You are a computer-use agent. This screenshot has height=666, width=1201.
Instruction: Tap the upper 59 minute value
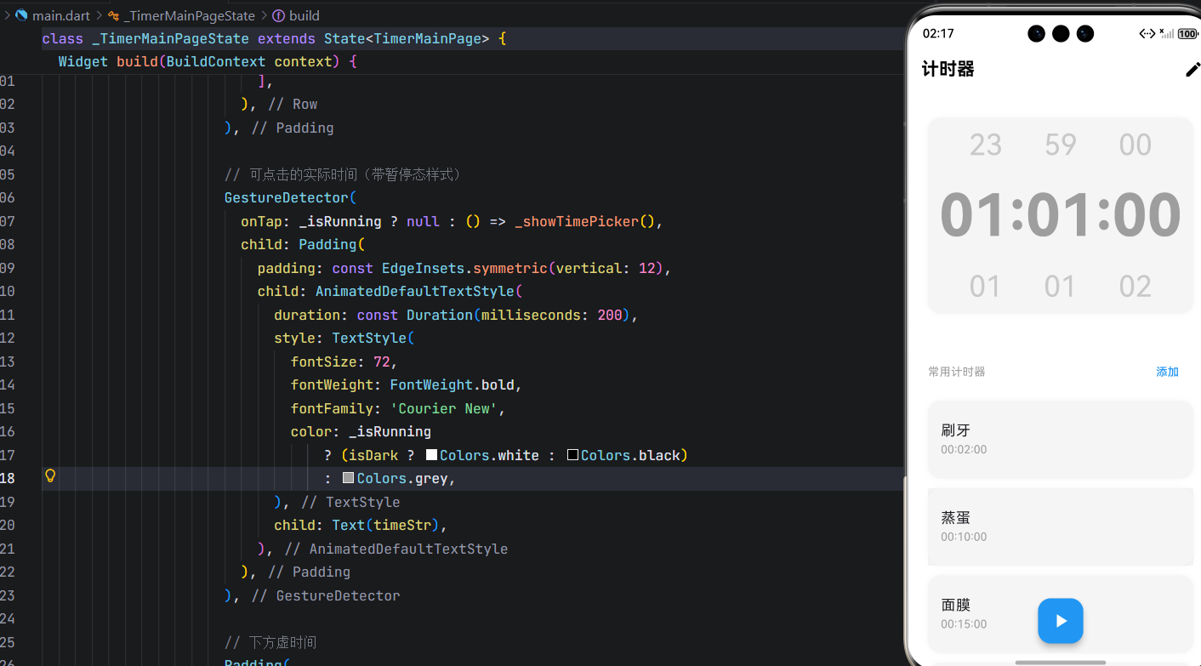(x=1061, y=145)
